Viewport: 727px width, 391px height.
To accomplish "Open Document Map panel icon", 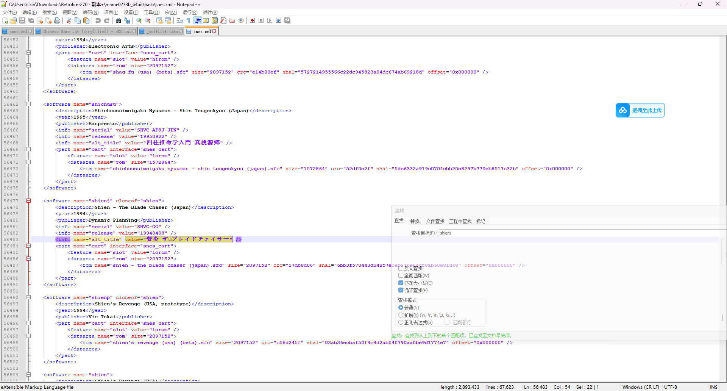I will click(x=215, y=20).
